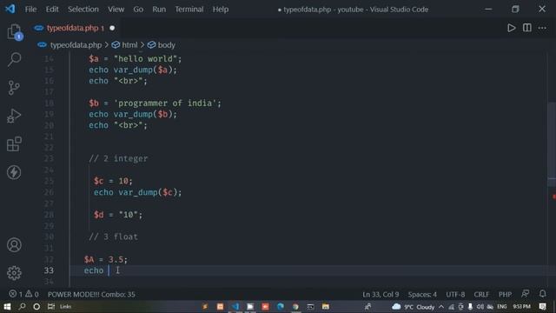The width and height of the screenshot is (556, 313).
Task: Open the Windows Action Center
Action: tap(542, 307)
